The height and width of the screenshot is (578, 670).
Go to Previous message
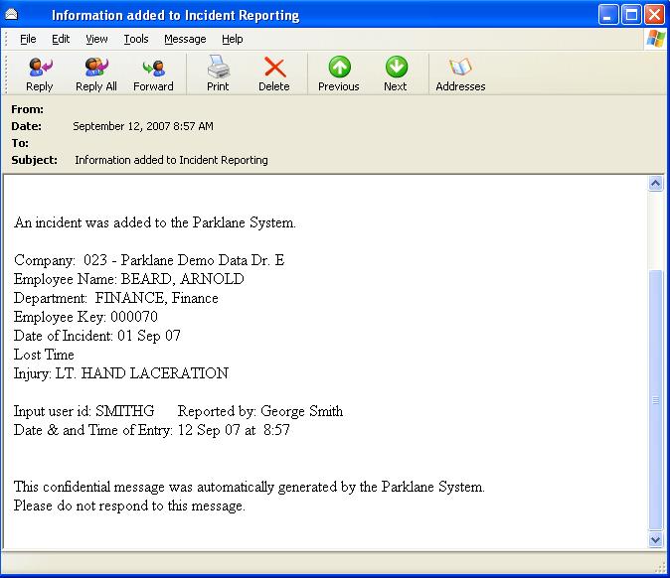[x=339, y=73]
